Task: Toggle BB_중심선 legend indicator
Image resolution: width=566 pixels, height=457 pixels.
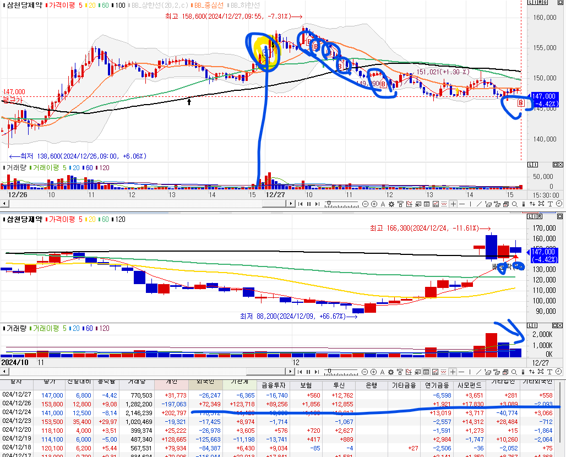Action: (x=209, y=6)
